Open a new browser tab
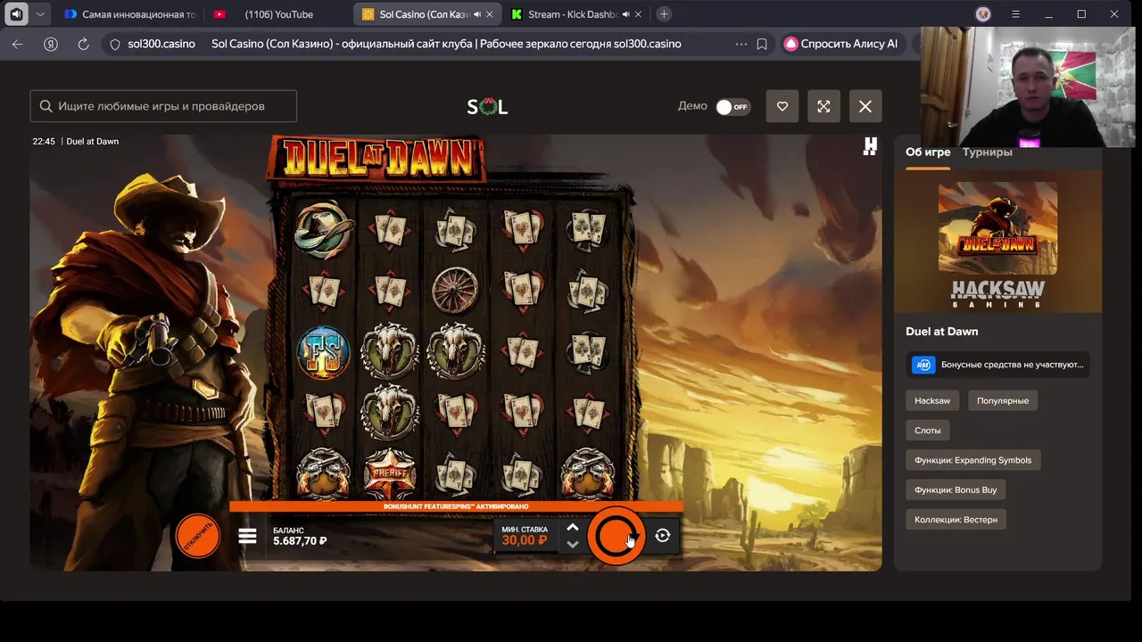1142x642 pixels. 664,14
